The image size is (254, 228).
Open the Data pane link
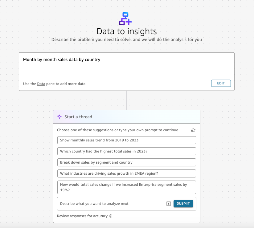point(41,84)
